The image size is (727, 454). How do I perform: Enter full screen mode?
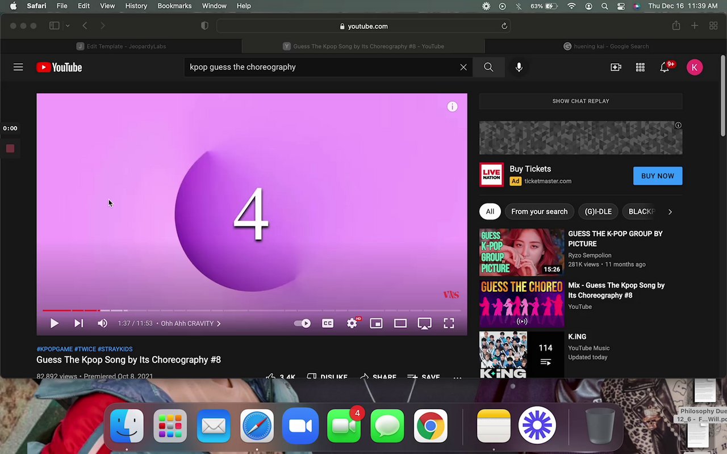(x=449, y=323)
